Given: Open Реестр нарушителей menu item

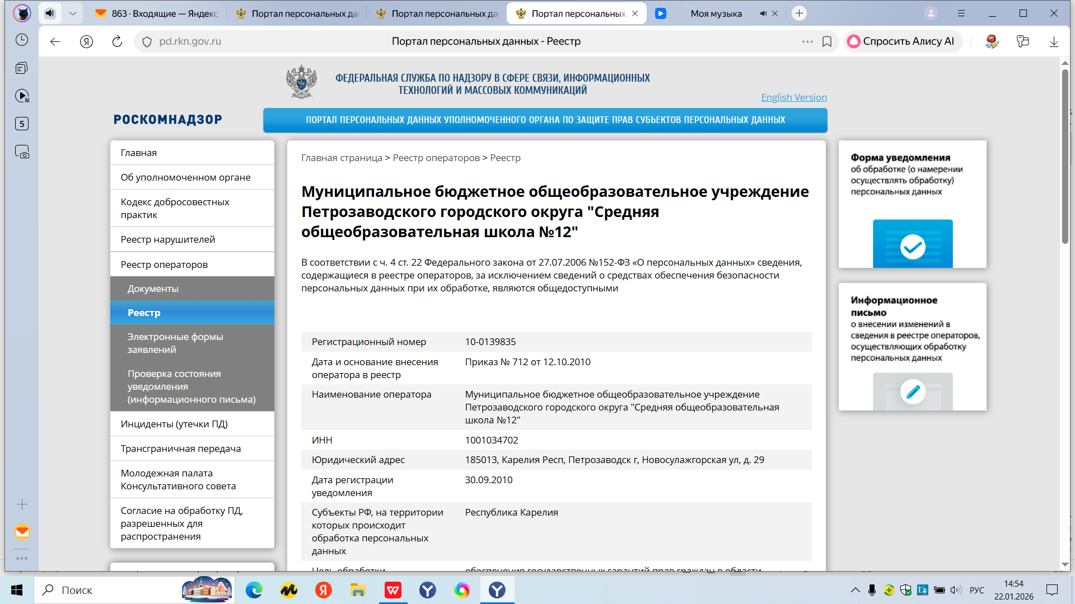Looking at the screenshot, I should (x=168, y=239).
